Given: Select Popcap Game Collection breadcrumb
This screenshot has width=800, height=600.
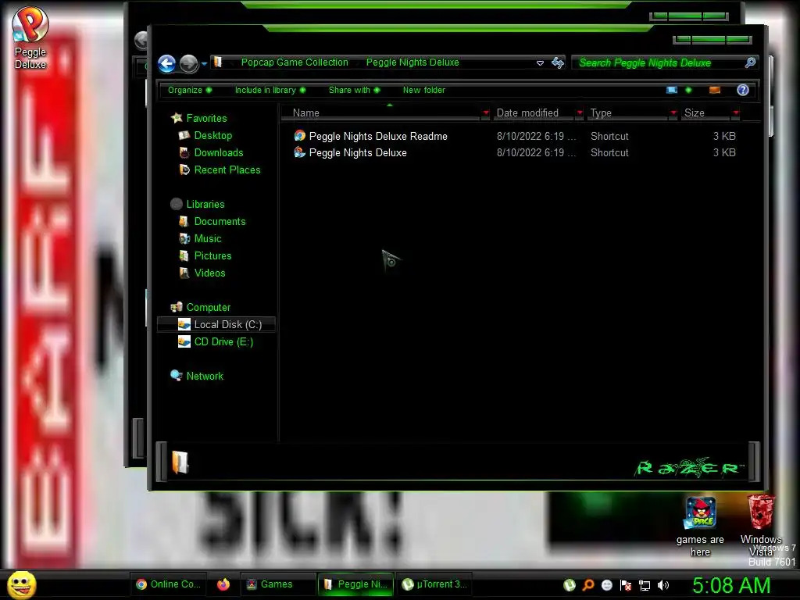Looking at the screenshot, I should pyautogui.click(x=295, y=62).
